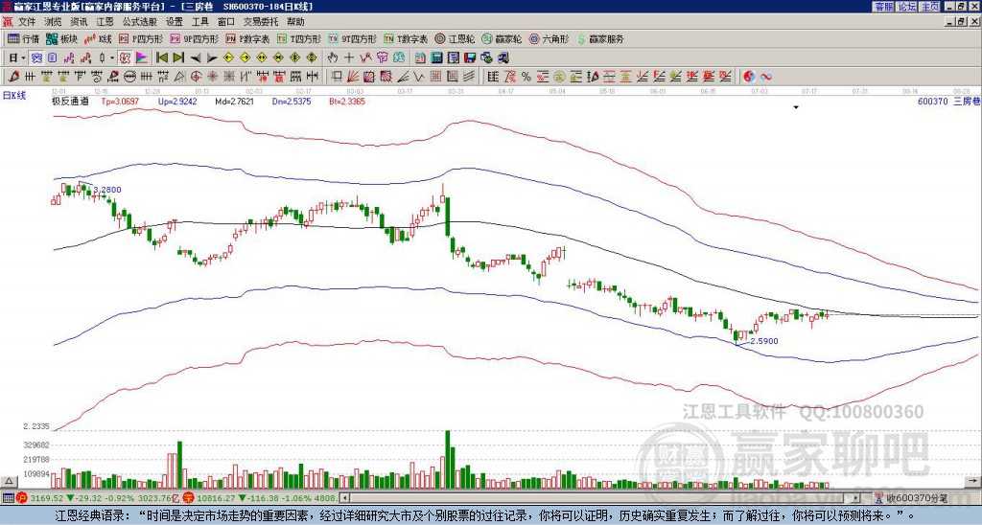Jump to last bar icon

(x=178, y=58)
